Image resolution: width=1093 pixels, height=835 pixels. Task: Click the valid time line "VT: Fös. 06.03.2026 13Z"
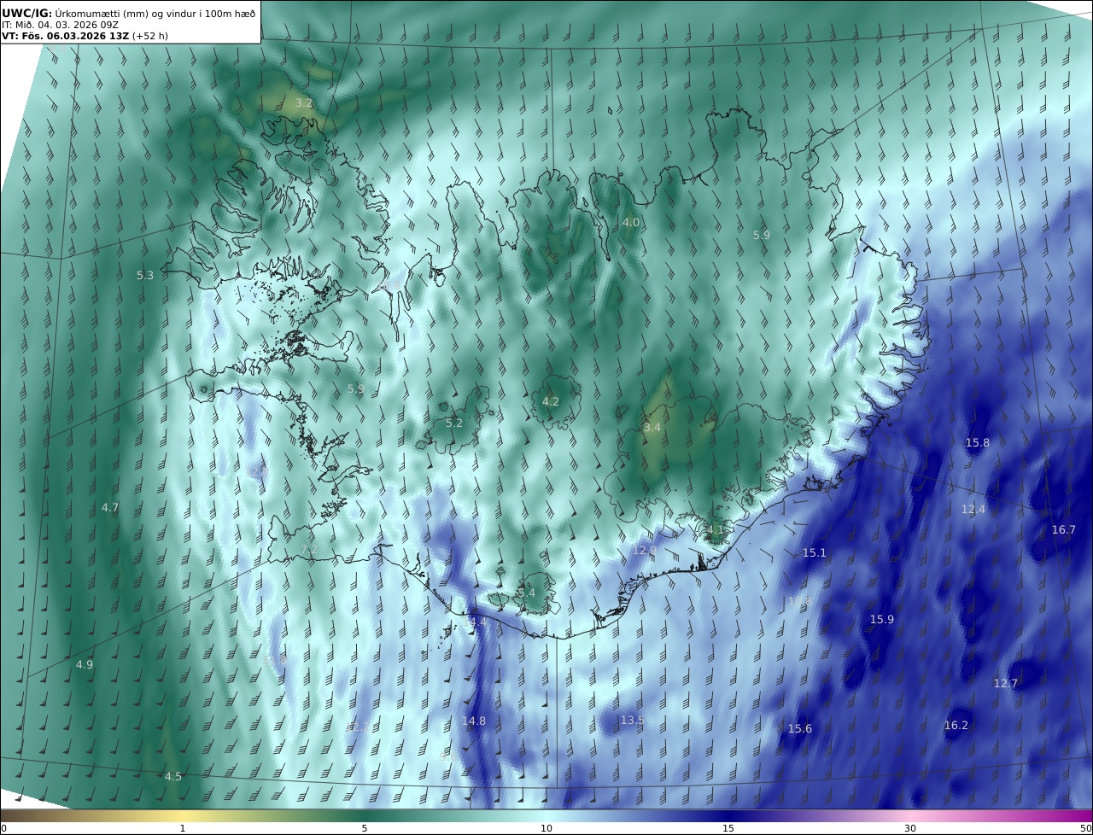pyautogui.click(x=65, y=37)
